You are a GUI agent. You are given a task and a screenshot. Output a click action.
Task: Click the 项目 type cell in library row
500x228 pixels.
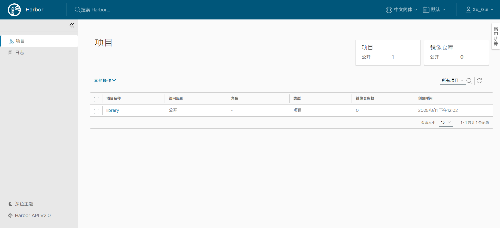click(x=297, y=110)
